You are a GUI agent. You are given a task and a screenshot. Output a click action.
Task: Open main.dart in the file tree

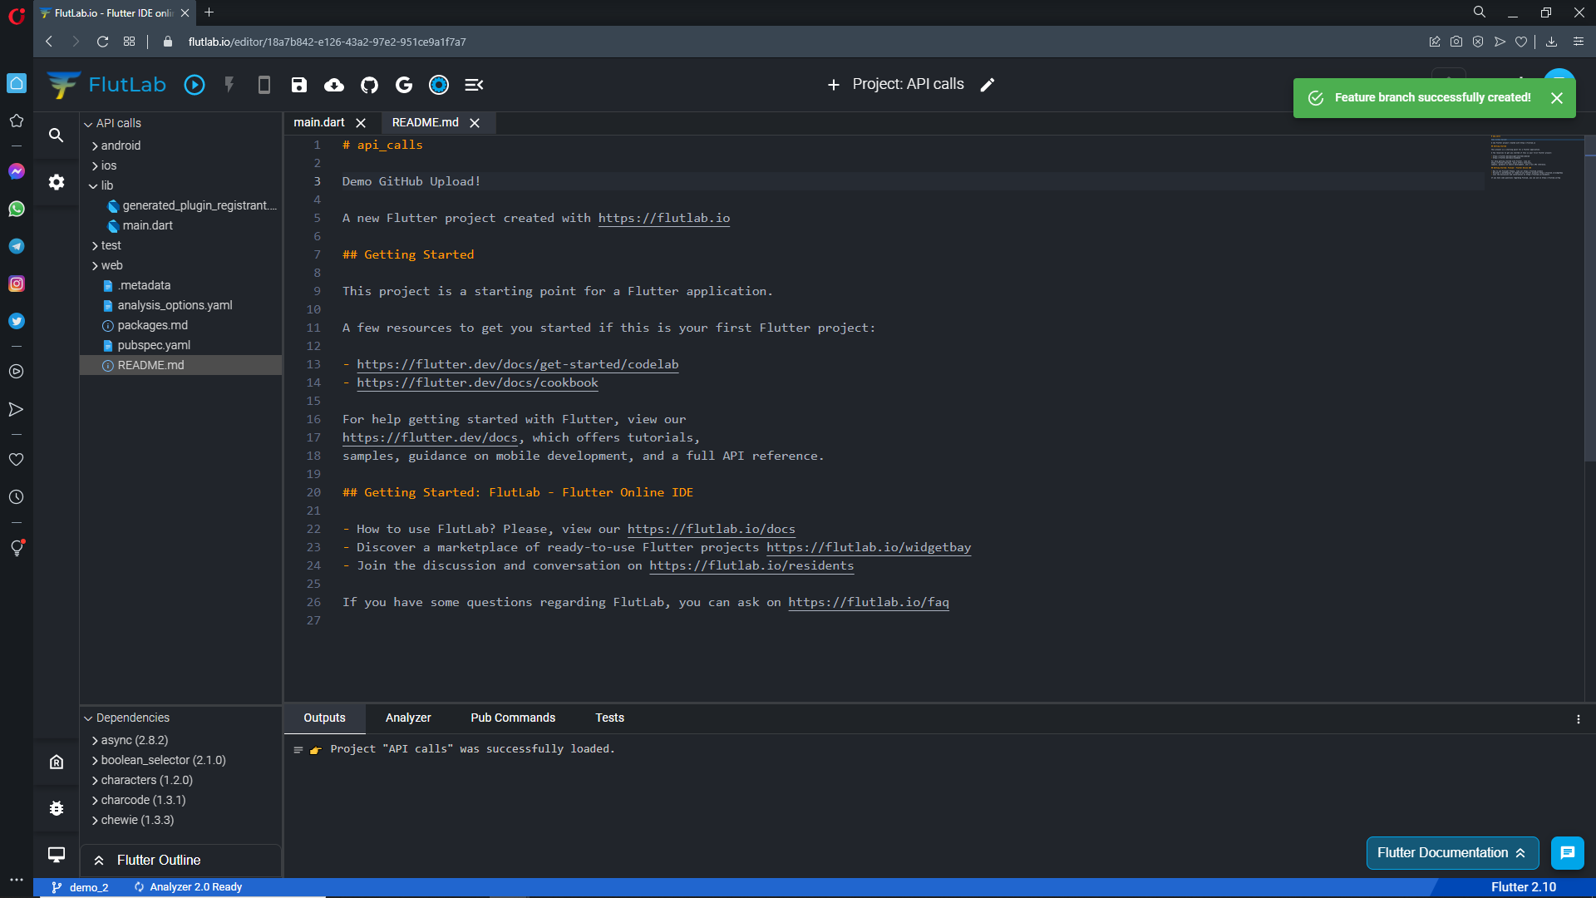click(148, 225)
